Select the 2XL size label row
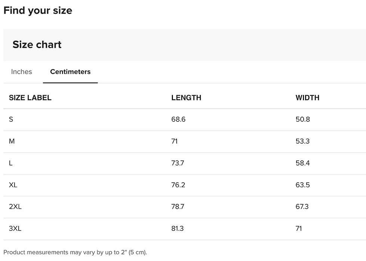Viewport: 366px width, 261px height. pyautogui.click(x=15, y=207)
